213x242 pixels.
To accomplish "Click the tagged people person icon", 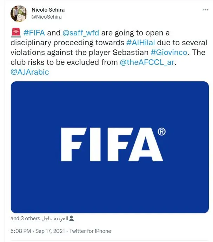I will coord(71,219).
